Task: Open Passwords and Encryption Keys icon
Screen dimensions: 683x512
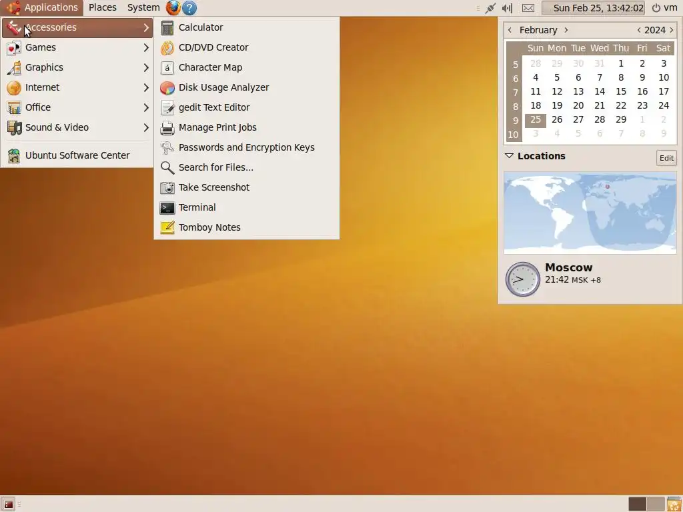Action: click(167, 147)
